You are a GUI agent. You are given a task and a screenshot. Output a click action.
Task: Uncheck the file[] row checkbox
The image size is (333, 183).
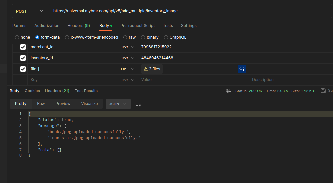point(23,69)
